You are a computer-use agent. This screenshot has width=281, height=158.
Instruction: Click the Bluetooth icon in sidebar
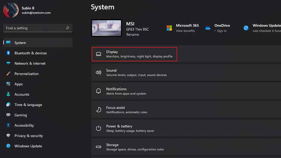click(8, 53)
